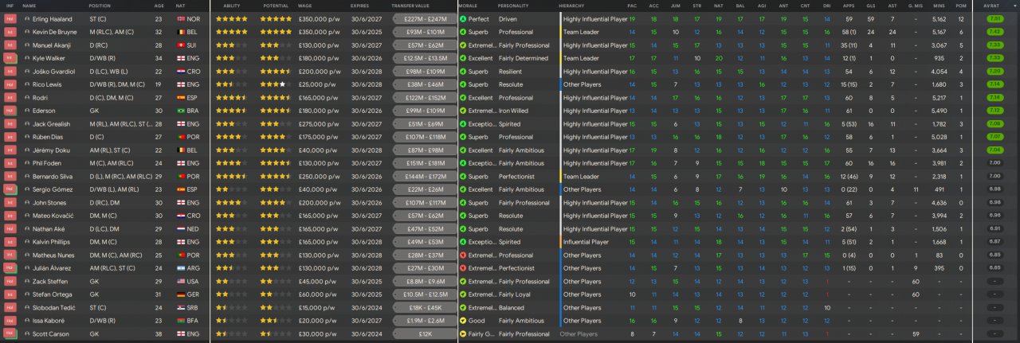The width and height of the screenshot is (1020, 343).
Task: Click the Switzerland flag in Akanji's row
Action: (x=180, y=45)
